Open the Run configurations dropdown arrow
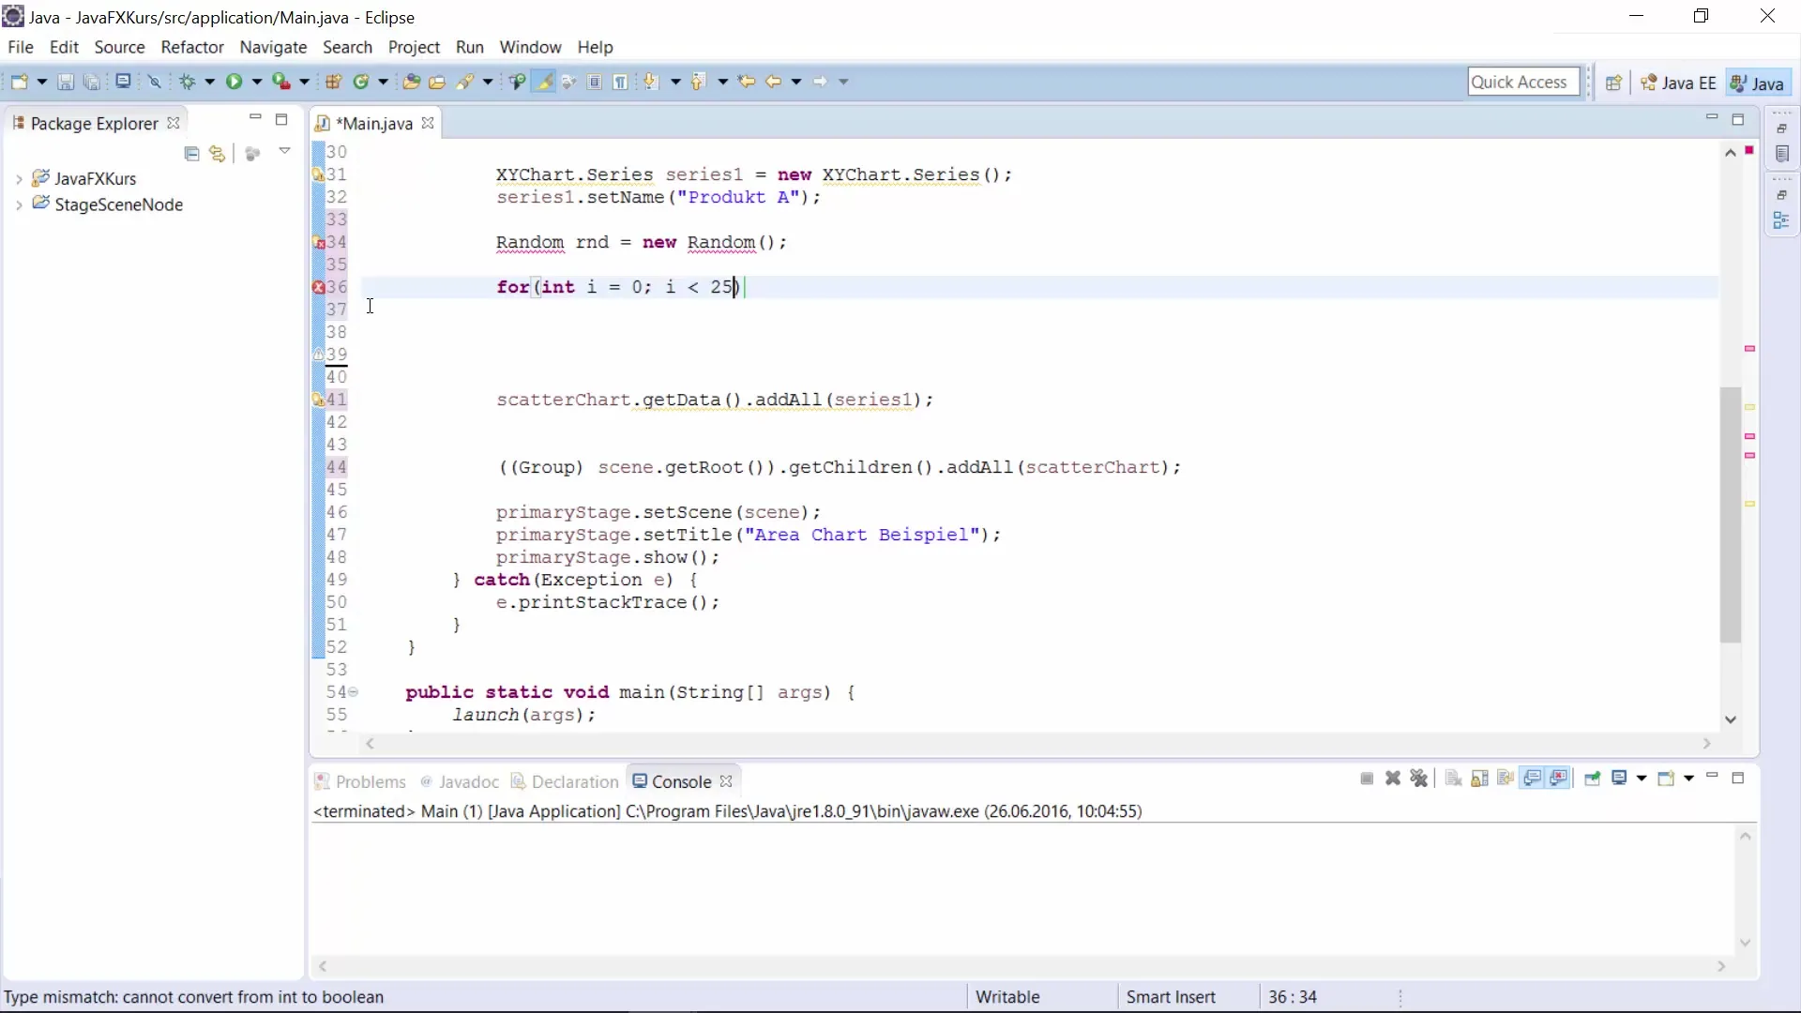This screenshot has width=1801, height=1013. [256, 82]
